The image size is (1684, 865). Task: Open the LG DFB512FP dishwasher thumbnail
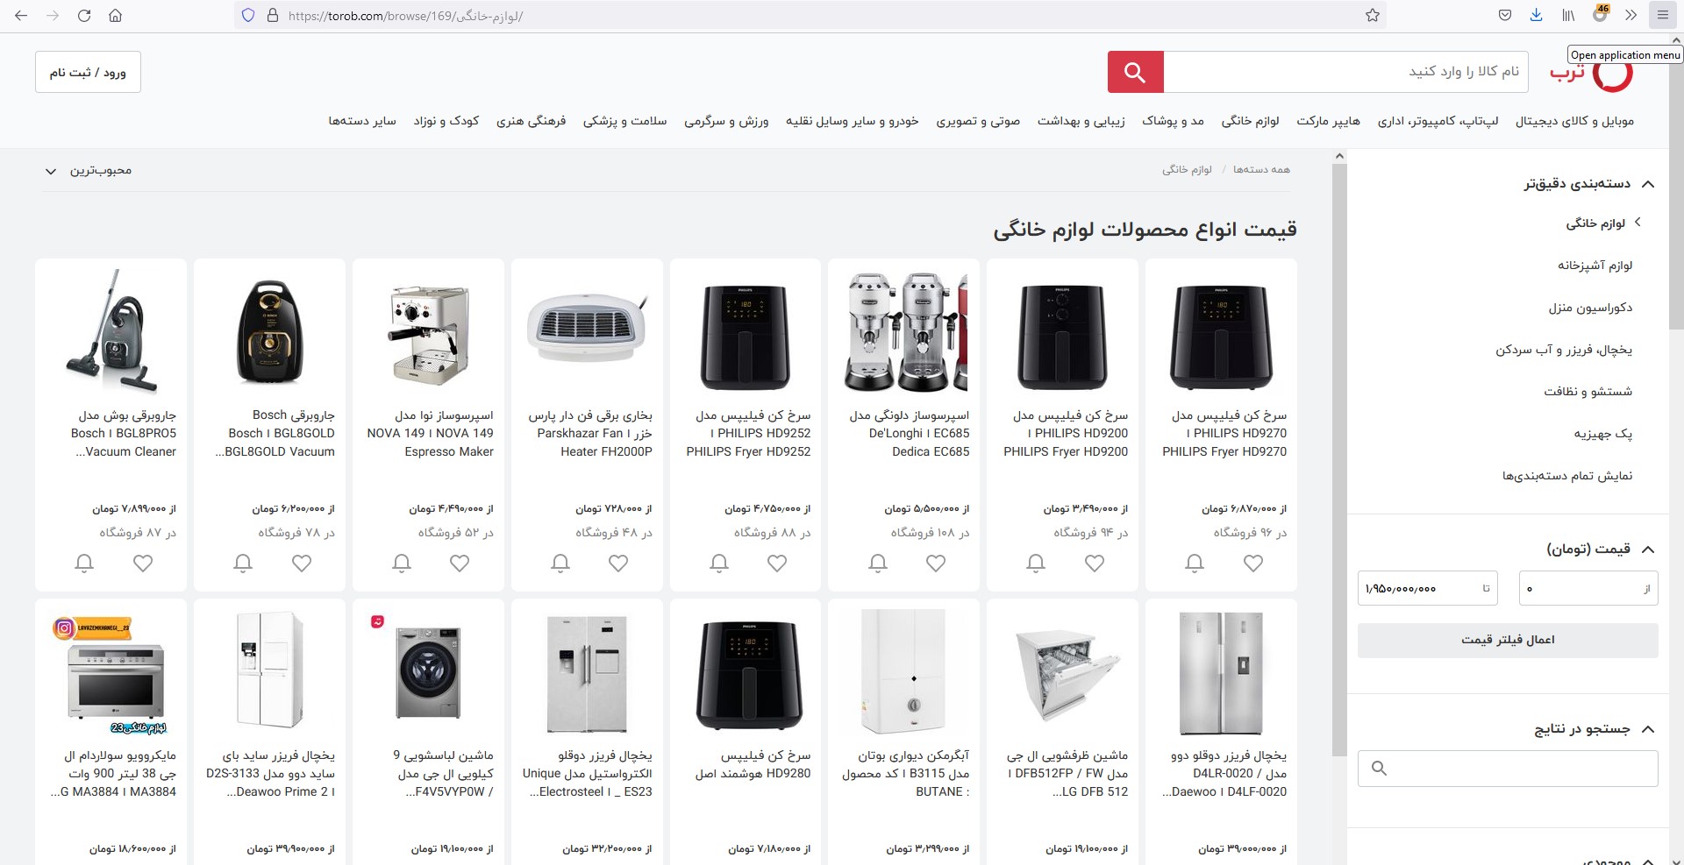[x=1066, y=673]
